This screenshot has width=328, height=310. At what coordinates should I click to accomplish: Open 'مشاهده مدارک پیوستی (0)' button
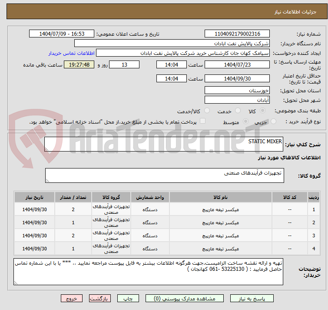[x=185, y=299]
